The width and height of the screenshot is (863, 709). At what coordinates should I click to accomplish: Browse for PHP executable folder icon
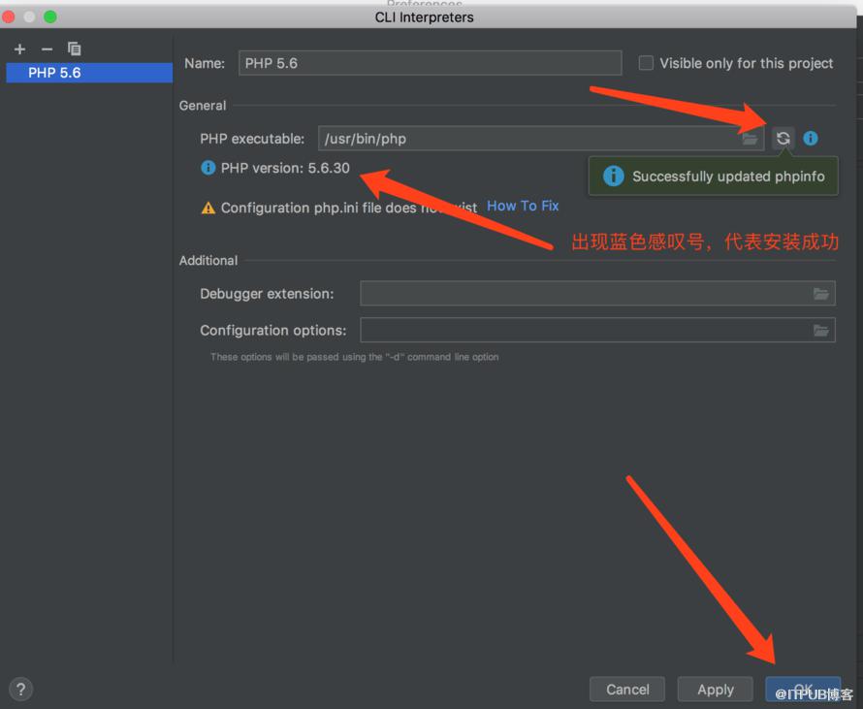pyautogui.click(x=751, y=139)
